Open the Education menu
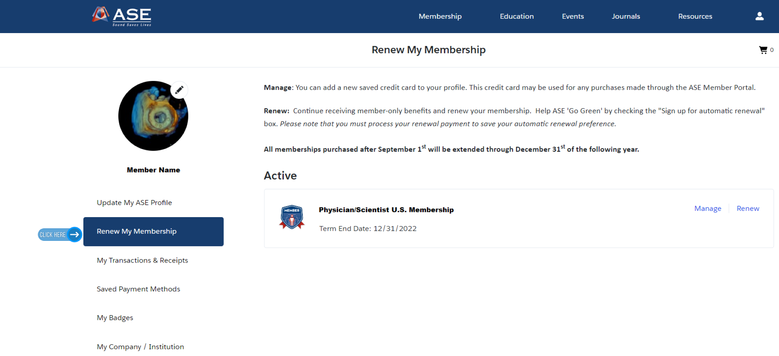 tap(516, 16)
